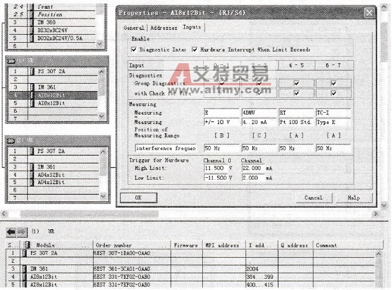Open the measuring range dropdown showing Pt 100 Std.
Image resolution: width=392 pixels, height=290 pixels.
click(x=296, y=122)
